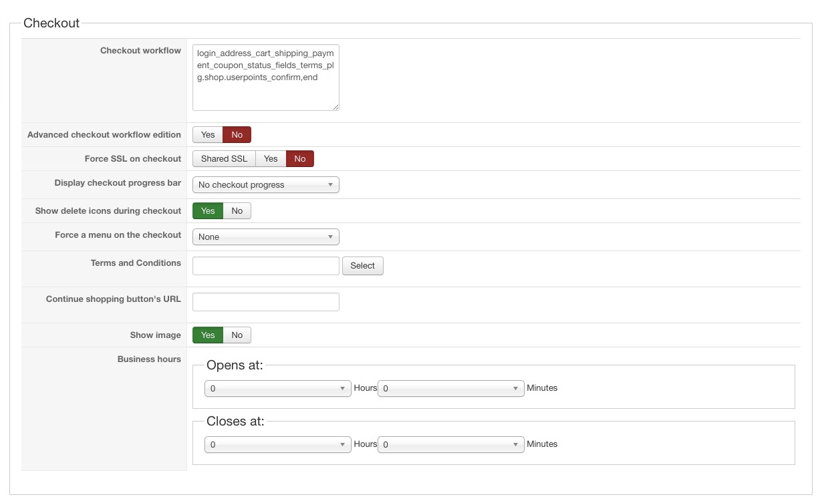
Task: Expand the Closes at Hours dropdown
Action: coord(277,445)
